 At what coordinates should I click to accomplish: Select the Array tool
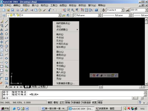click(x=2, y=38)
